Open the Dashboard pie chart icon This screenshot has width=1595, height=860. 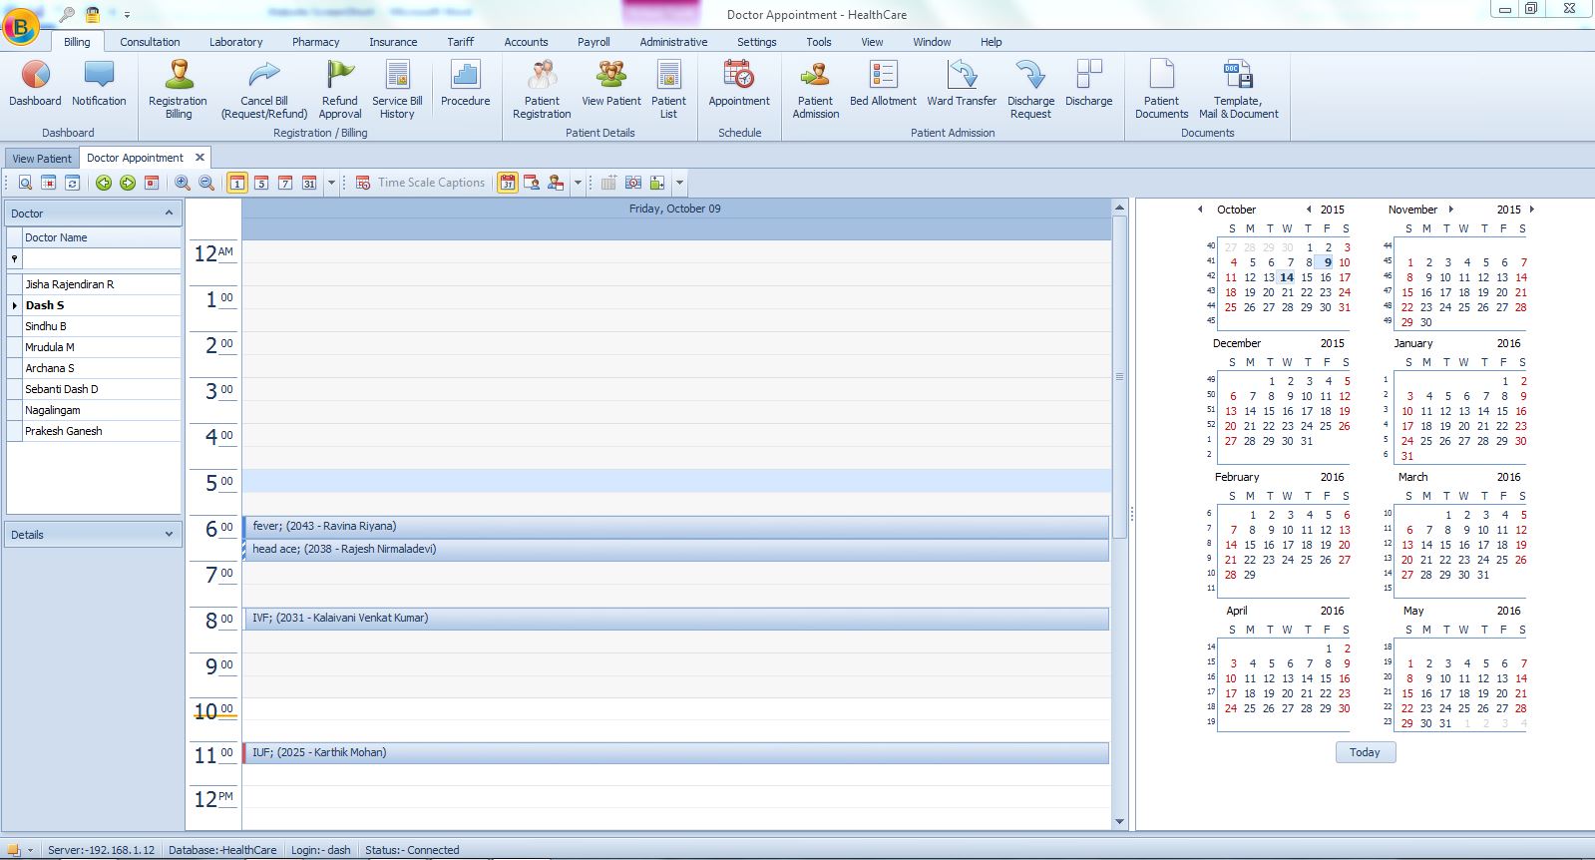35,84
